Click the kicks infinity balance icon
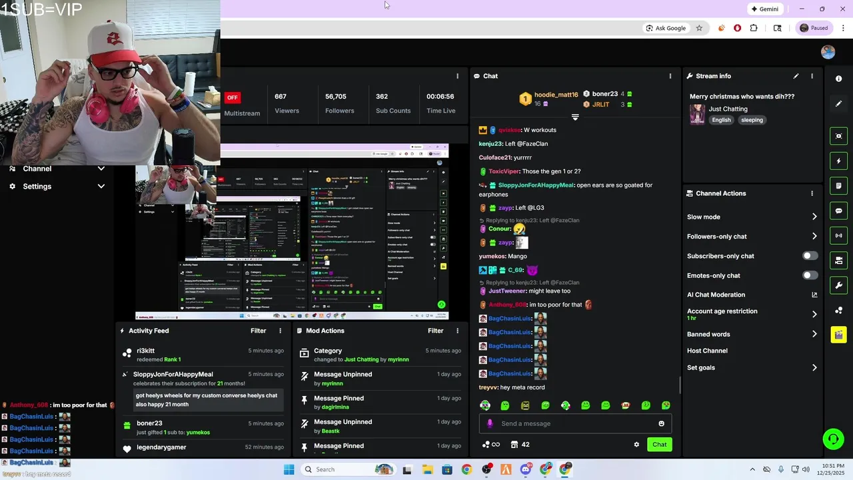This screenshot has height=480, width=853. pos(490,445)
